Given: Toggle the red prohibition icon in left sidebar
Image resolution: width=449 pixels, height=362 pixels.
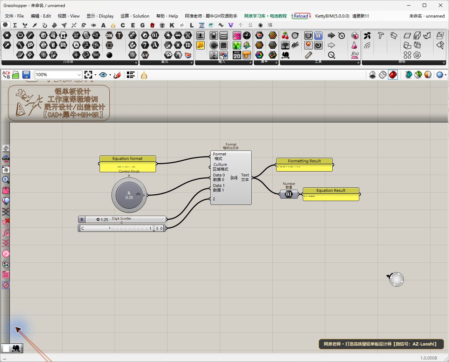Looking at the screenshot, I should pos(6,285).
